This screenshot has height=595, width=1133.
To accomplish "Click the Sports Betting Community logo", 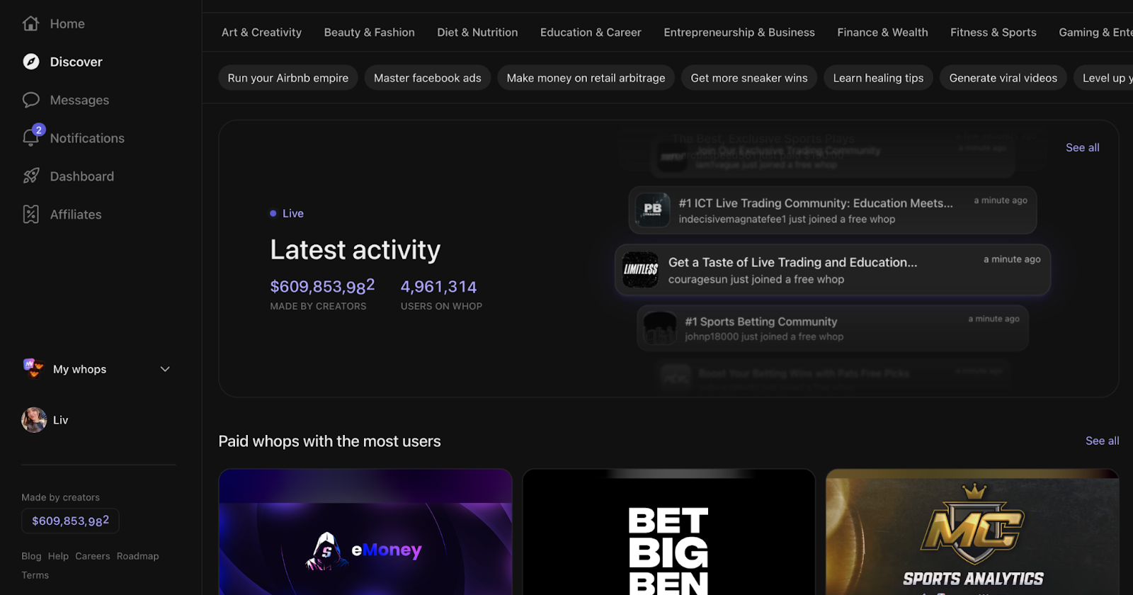I will (x=659, y=329).
